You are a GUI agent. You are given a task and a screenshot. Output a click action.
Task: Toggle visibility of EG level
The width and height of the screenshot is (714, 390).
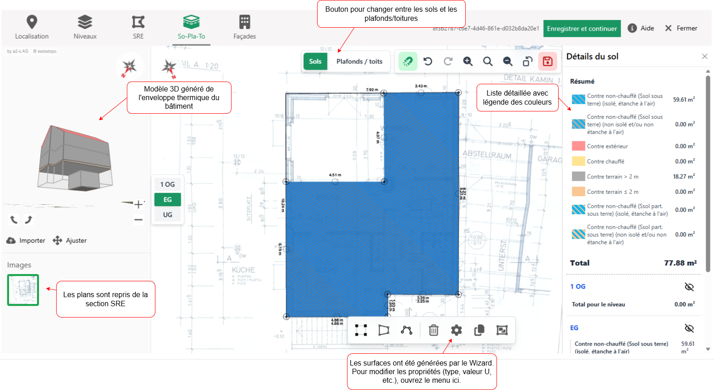689,328
